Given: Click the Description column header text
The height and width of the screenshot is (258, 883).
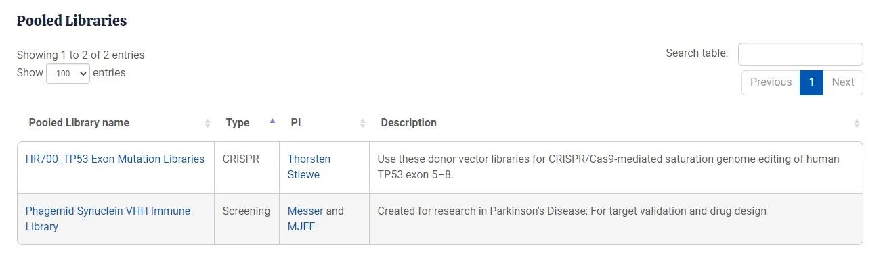Looking at the screenshot, I should click(x=408, y=123).
